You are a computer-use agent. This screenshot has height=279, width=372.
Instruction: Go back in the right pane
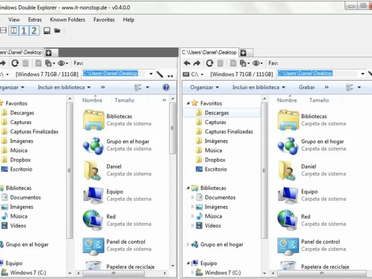(x=187, y=63)
